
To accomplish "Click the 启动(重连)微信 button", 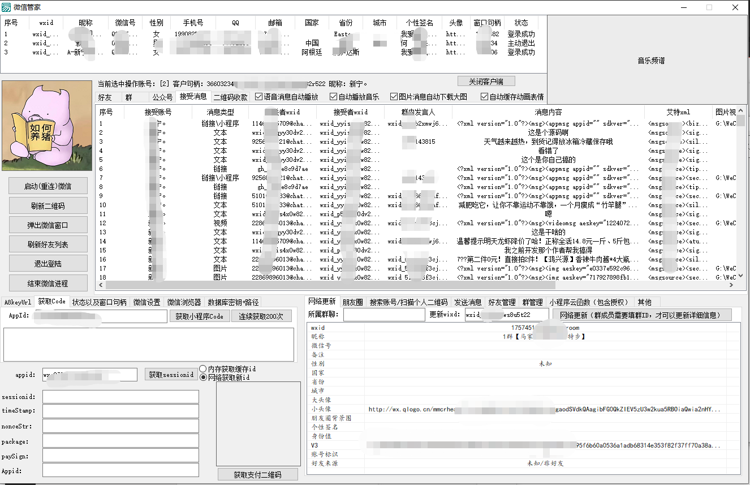I will [x=48, y=186].
